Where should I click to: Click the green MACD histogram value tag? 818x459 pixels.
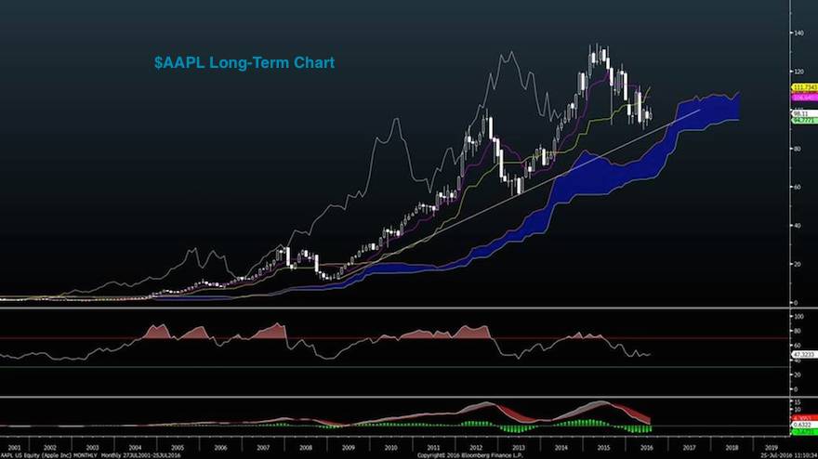[x=802, y=432]
